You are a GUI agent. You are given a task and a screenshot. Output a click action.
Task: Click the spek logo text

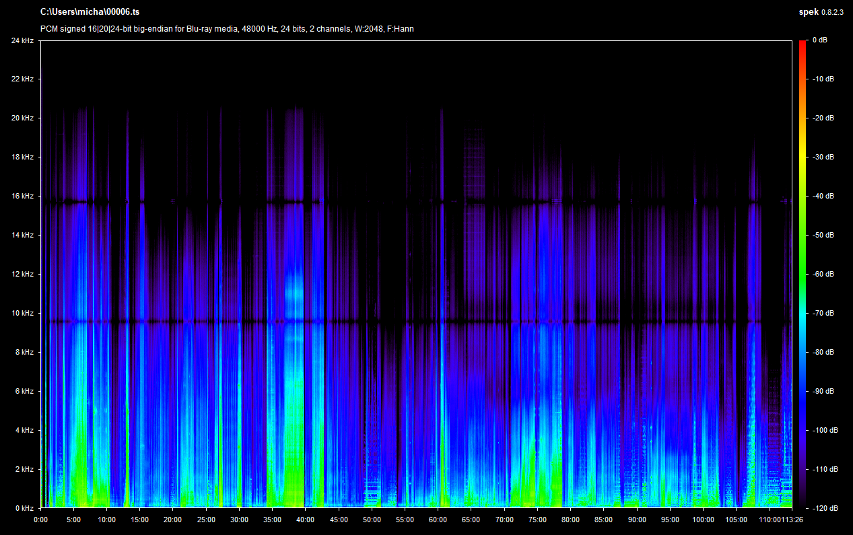(x=808, y=12)
